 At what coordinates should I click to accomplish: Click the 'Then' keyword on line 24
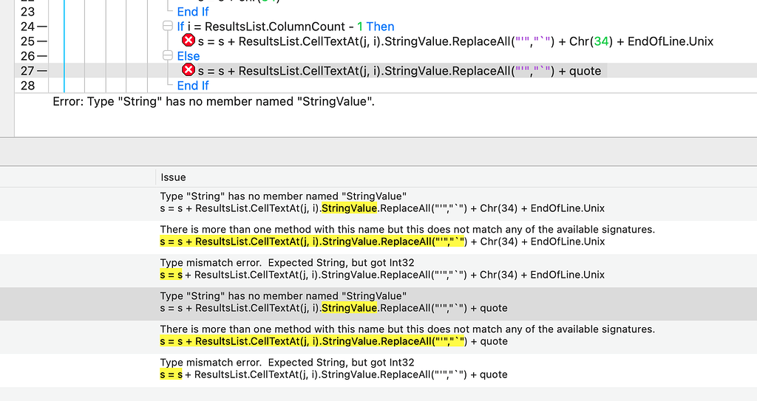coord(380,27)
